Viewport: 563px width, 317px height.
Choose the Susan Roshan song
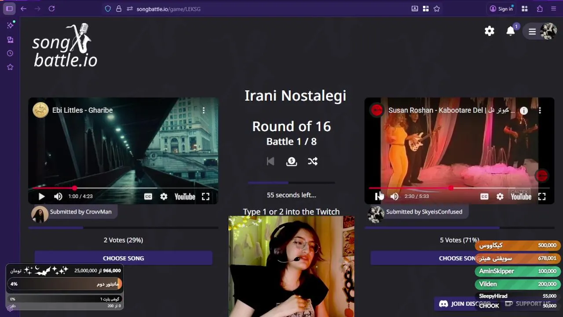(x=459, y=258)
